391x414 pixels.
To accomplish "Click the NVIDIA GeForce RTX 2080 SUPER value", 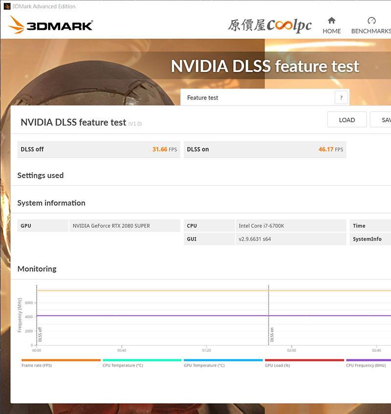I will (111, 226).
